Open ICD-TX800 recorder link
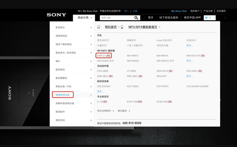 133,86
